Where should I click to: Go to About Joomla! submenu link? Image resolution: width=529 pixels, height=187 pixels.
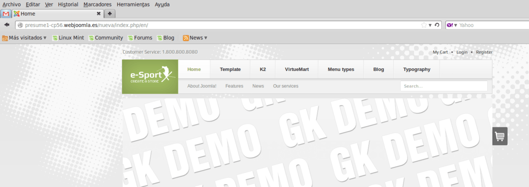(x=202, y=86)
